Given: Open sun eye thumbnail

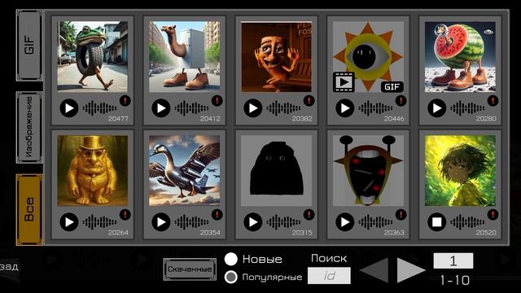Looking at the screenshot, I should 368,56.
